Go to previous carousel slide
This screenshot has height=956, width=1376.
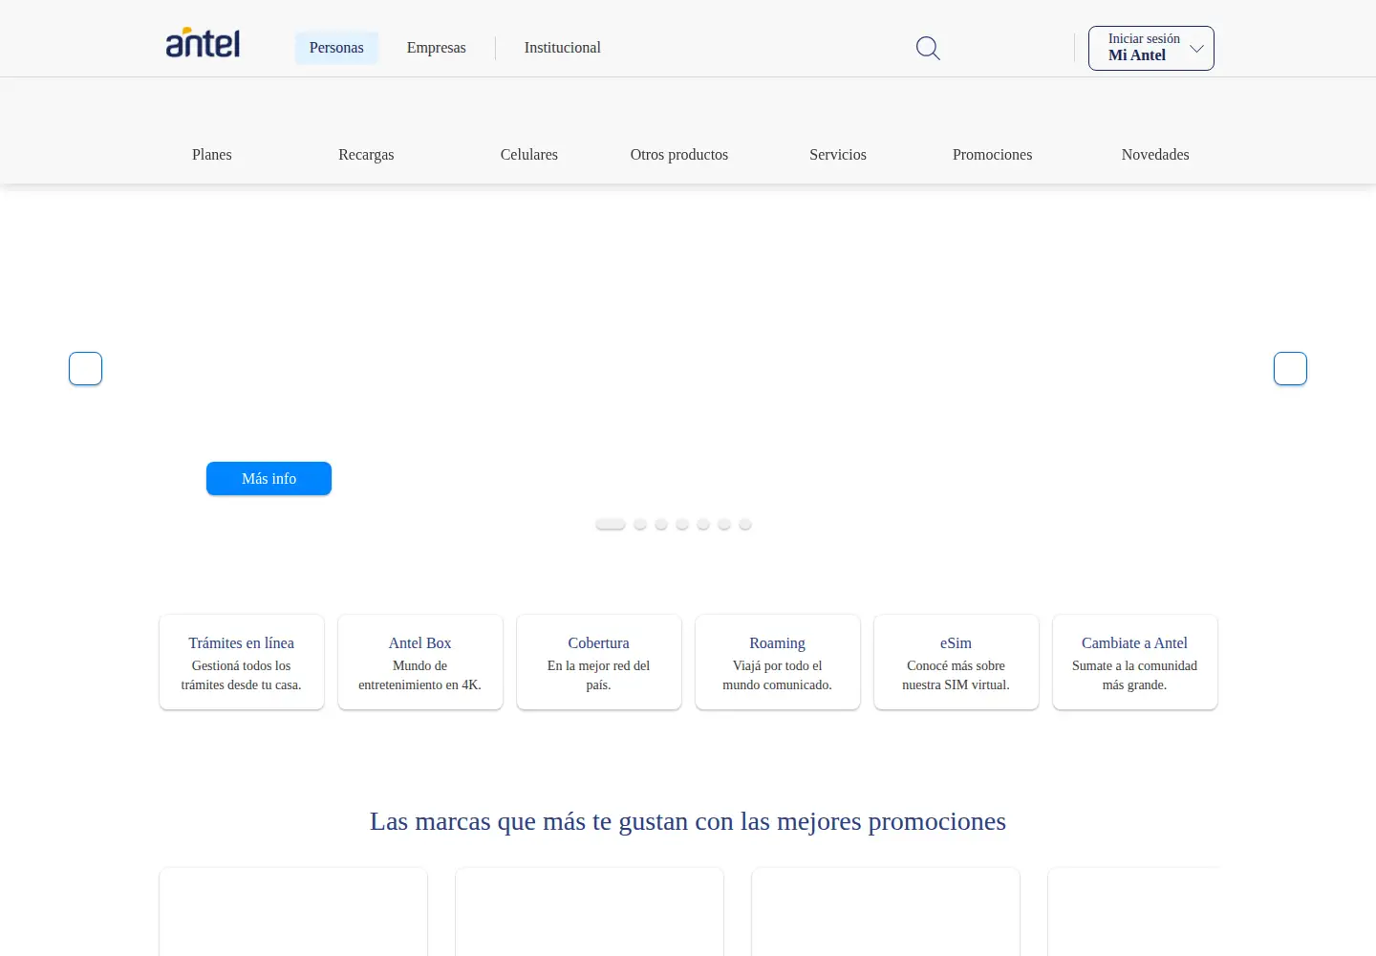click(x=85, y=369)
